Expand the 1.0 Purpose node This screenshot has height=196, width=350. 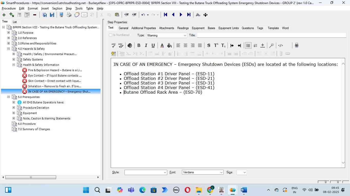point(8,33)
